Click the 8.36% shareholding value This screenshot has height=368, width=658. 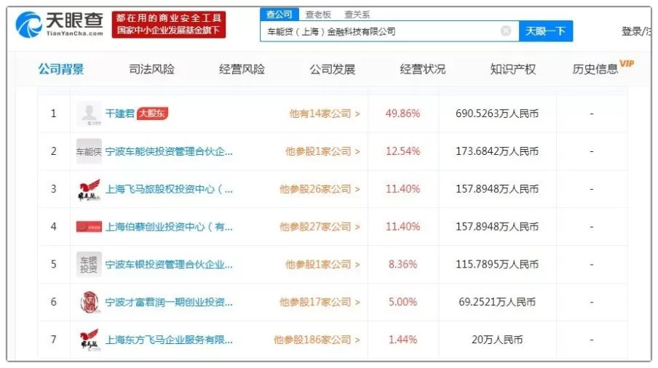coord(403,265)
